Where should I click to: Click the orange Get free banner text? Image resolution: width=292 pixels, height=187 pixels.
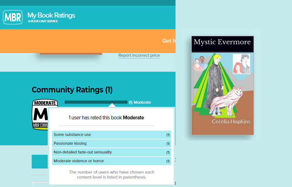tap(169, 41)
